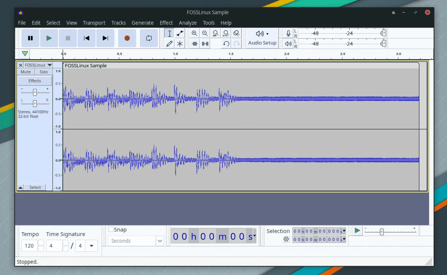
Task: Open the track Effects panel
Action: [x=35, y=81]
